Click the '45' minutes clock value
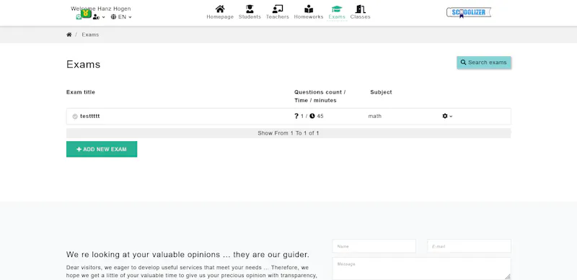Image resolution: width=577 pixels, height=280 pixels. pos(317,116)
